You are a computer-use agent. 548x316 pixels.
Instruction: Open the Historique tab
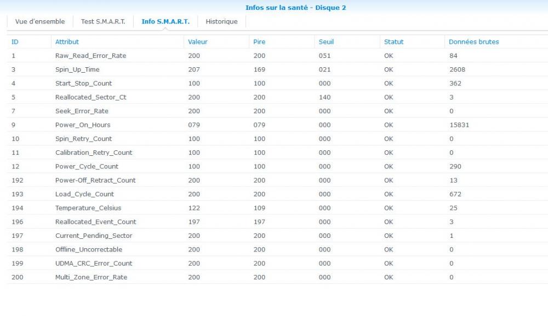(x=221, y=22)
